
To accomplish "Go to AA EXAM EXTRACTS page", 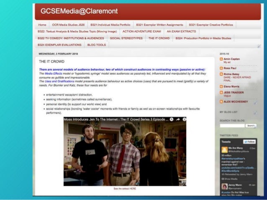I will 181,31.
